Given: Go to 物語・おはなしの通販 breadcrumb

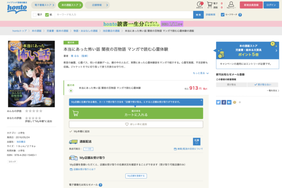Looking at the screenshot, I should (x=86, y=31).
